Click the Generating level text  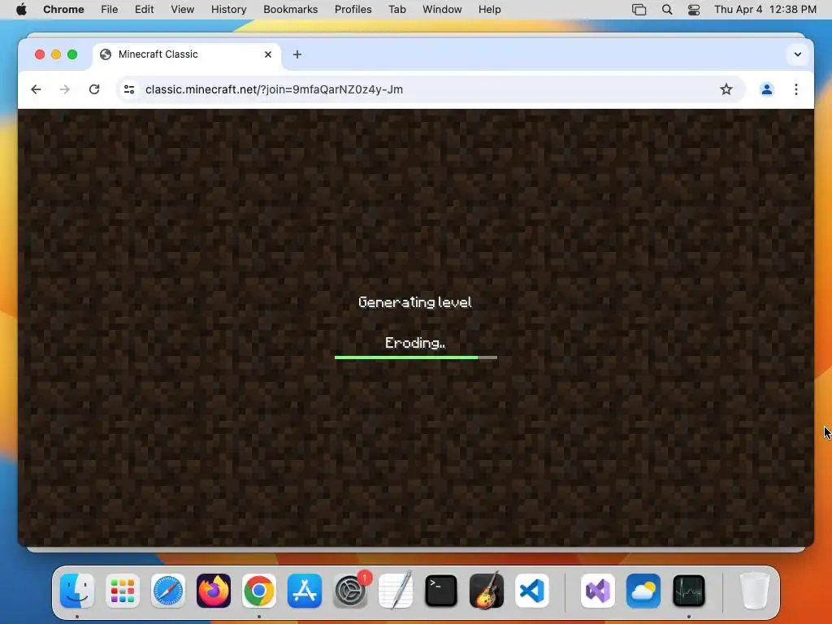(x=415, y=302)
